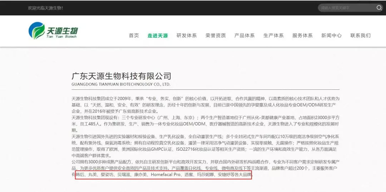386x192 pixels.
Task: Go to the 首页 home page
Action: [134, 36]
